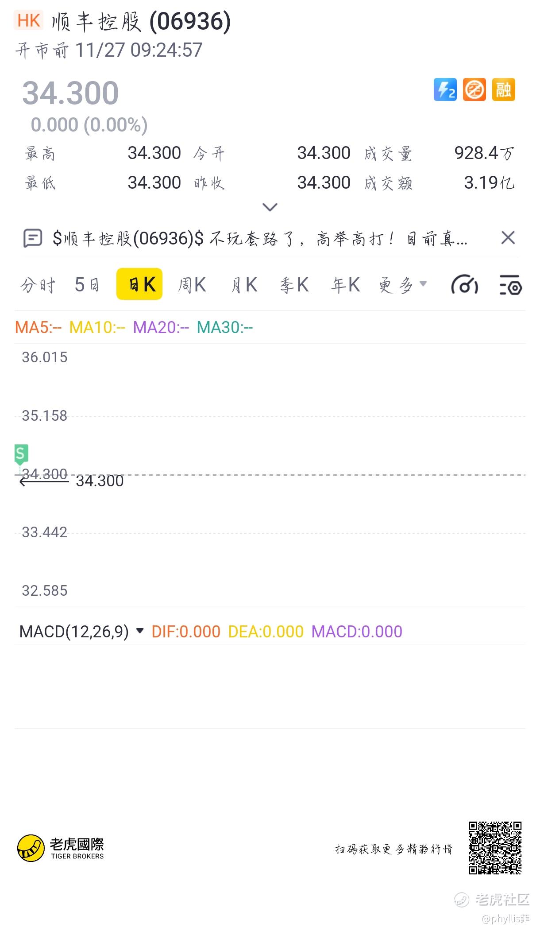Switch to 分时 intraday tab
This screenshot has width=540, height=931.
tap(38, 285)
